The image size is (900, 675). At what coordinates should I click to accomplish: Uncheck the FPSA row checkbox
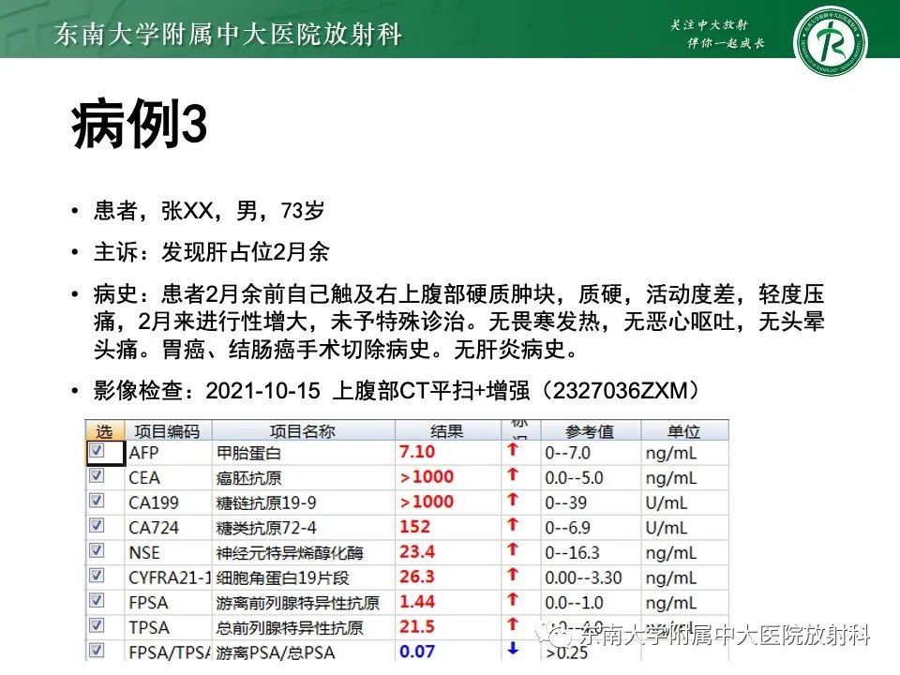tap(97, 600)
